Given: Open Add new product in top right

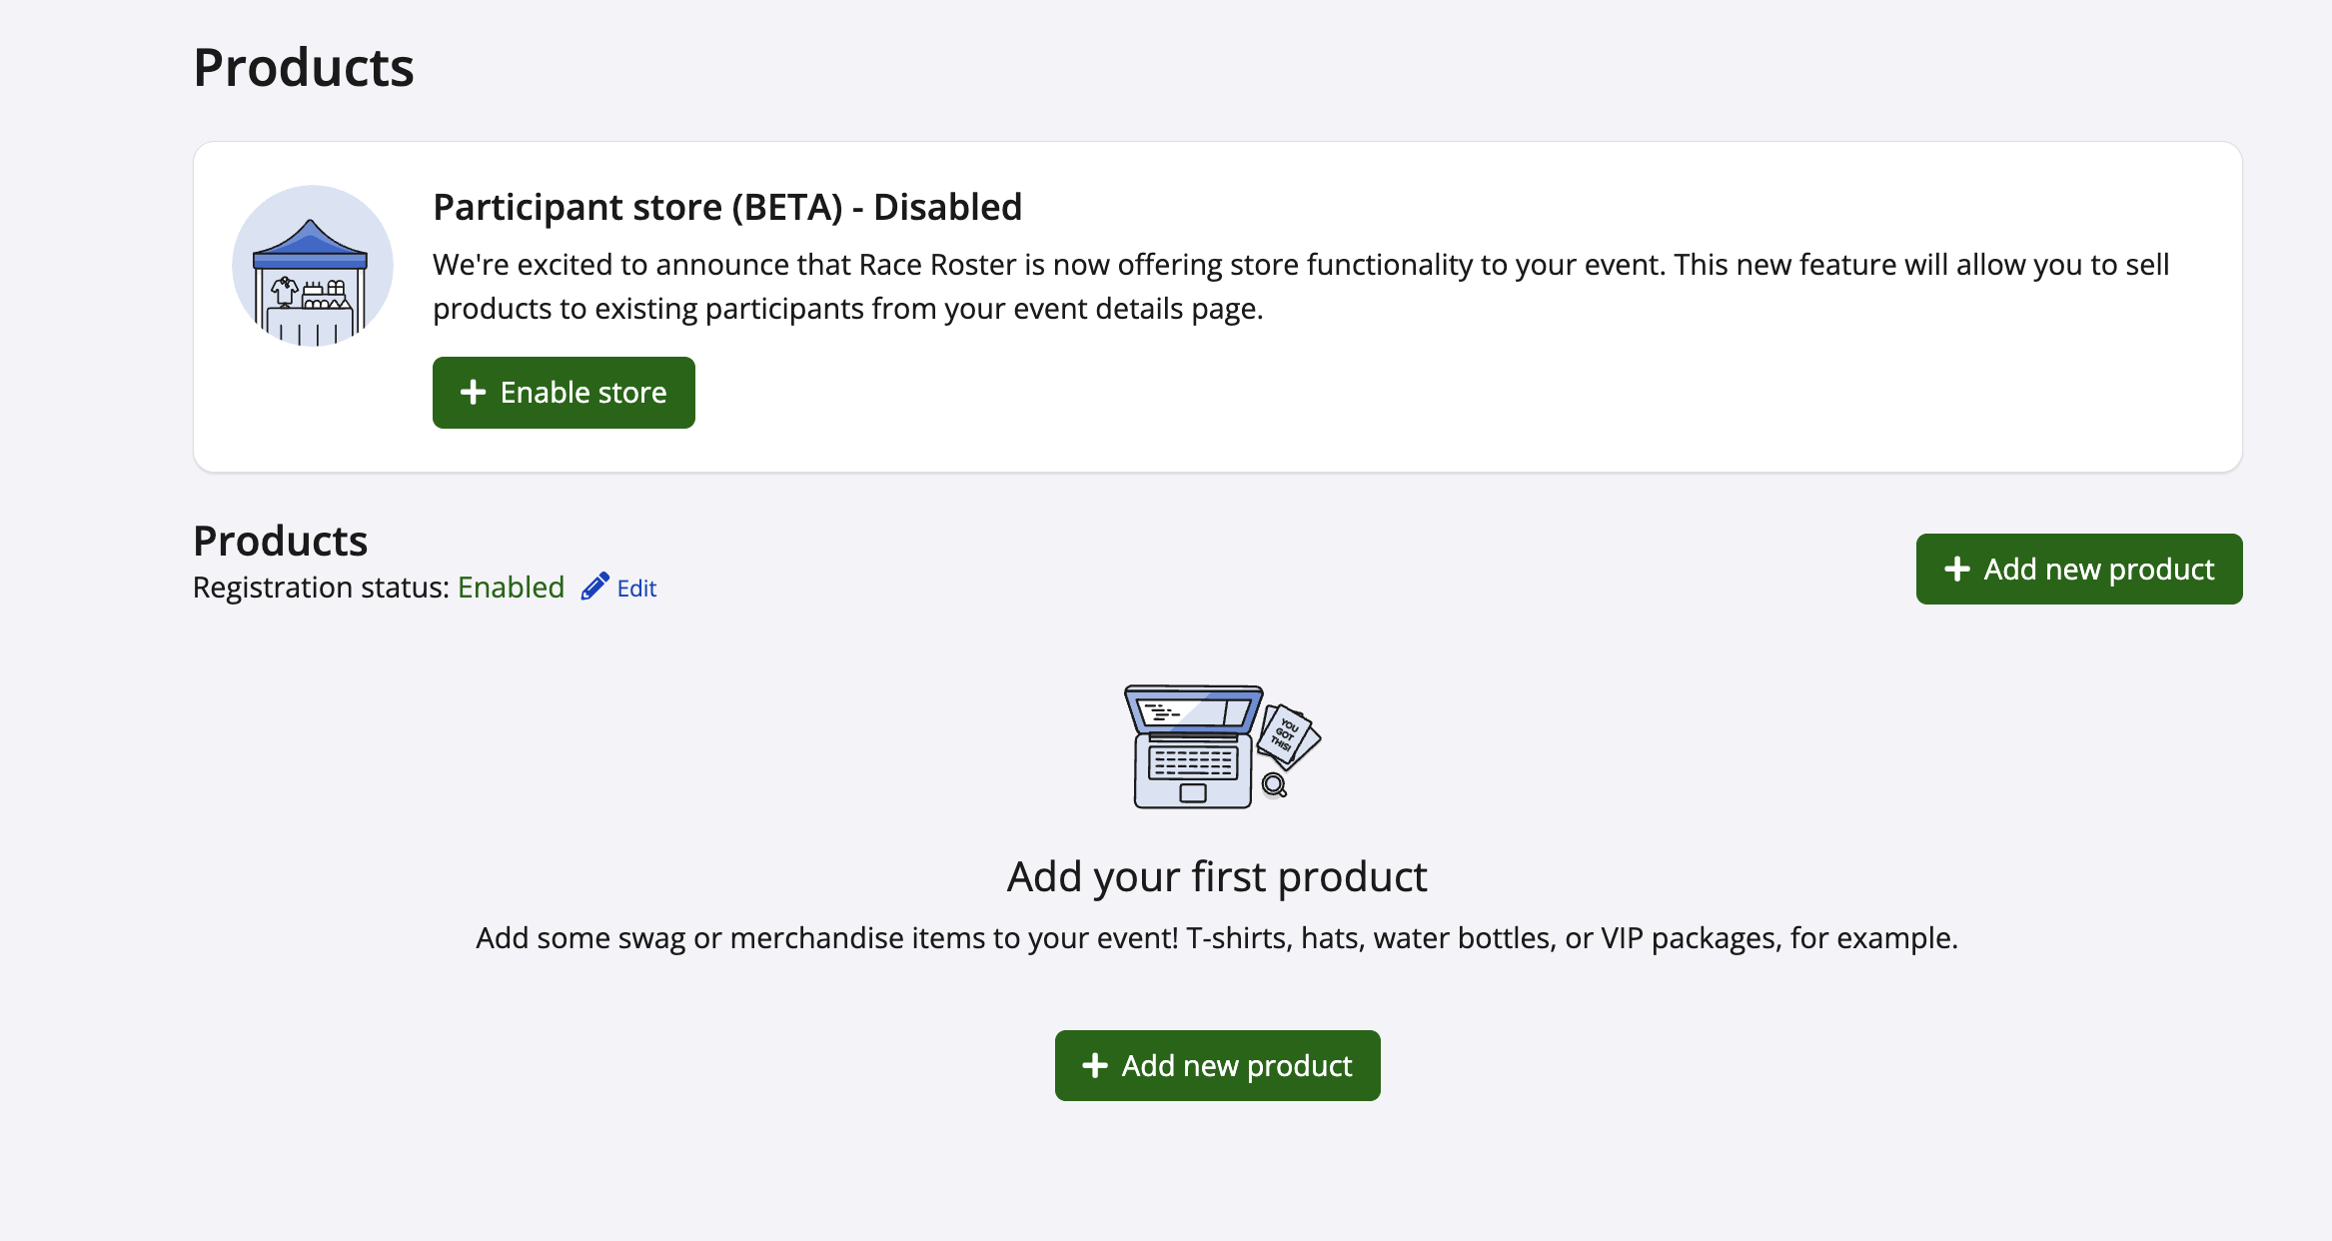Looking at the screenshot, I should (x=2078, y=570).
